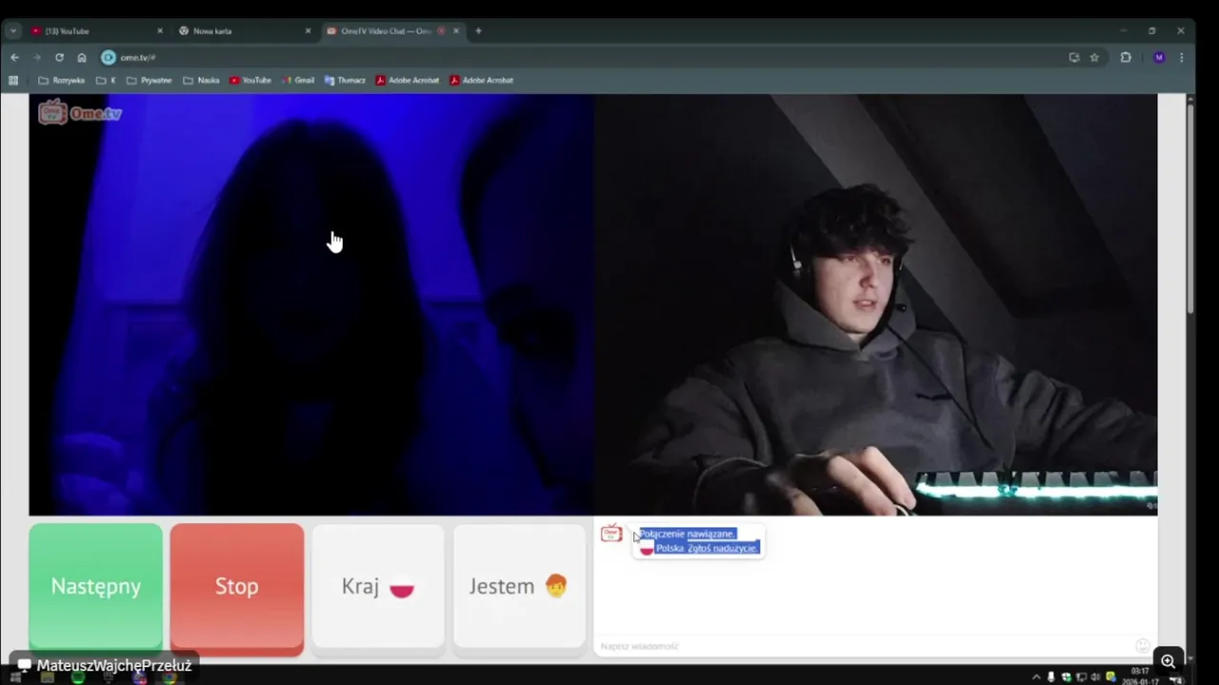Close the YouTube tab
The image size is (1219, 685).
tap(160, 30)
